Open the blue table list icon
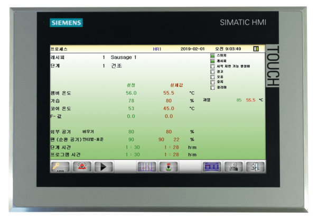This screenshot has width=317, height=220. click(212, 167)
